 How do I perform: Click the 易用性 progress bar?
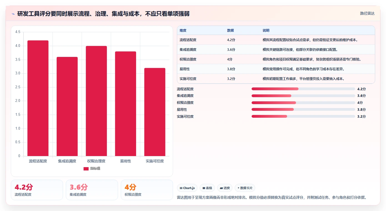(303, 110)
